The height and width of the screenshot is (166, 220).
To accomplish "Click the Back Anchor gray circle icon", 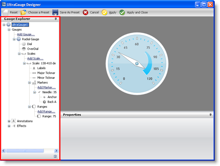I will point(44,102).
